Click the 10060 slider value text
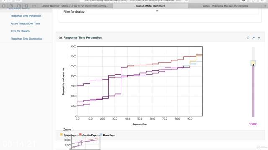This screenshot has width=268, height=150. [x=253, y=124]
